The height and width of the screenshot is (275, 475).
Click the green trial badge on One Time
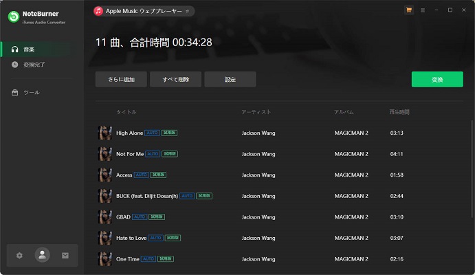coord(166,259)
